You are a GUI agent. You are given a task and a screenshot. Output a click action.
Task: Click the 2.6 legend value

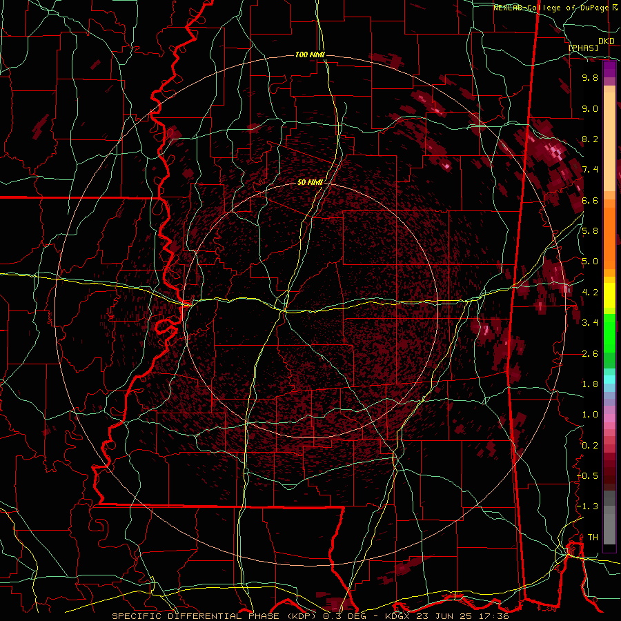(590, 354)
